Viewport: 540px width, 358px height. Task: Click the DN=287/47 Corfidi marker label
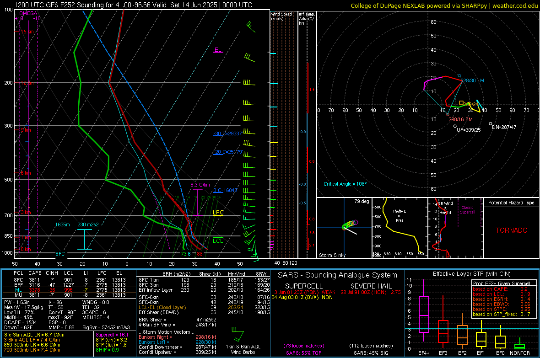[504, 127]
